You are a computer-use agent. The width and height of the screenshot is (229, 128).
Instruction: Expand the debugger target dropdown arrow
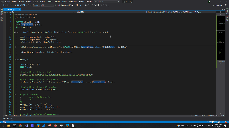[74, 5]
